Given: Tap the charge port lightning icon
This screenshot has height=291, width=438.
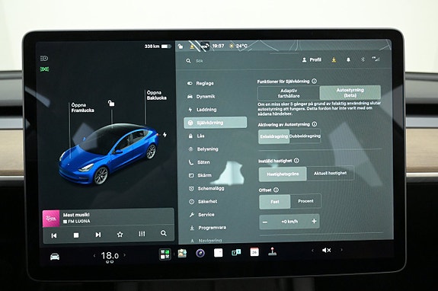Looking at the screenshot, I should (165, 135).
